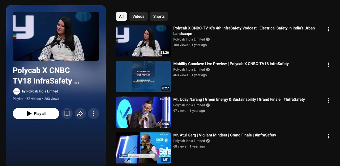Image resolution: width=340 pixels, height=166 pixels.
Task: Filter the playlist by Shorts
Action: (x=159, y=16)
